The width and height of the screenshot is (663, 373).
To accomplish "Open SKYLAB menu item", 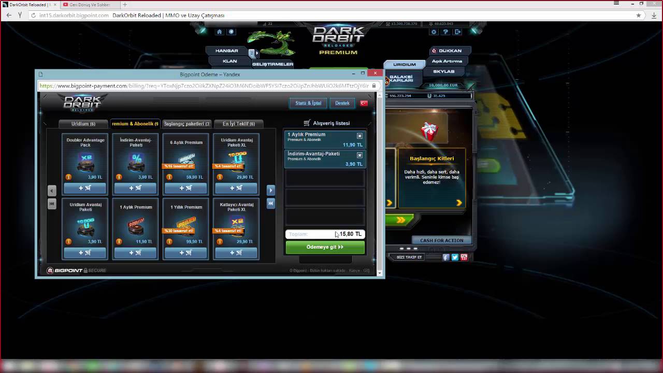I will tap(443, 71).
